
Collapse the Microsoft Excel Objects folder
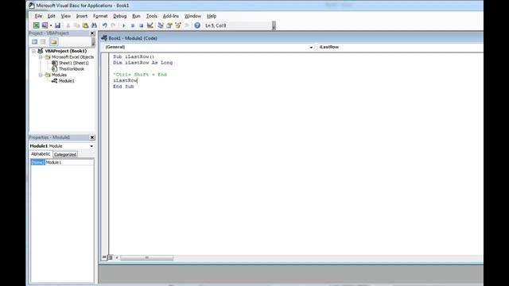point(41,57)
